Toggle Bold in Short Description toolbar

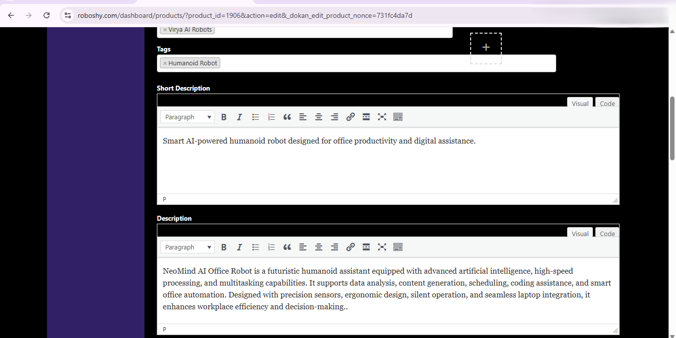[x=224, y=117]
